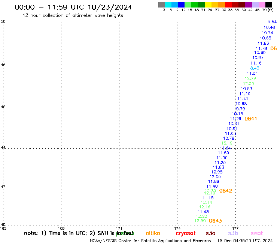Click the green reading 12.14
This screenshot has height=244, width=277.
click(206, 202)
